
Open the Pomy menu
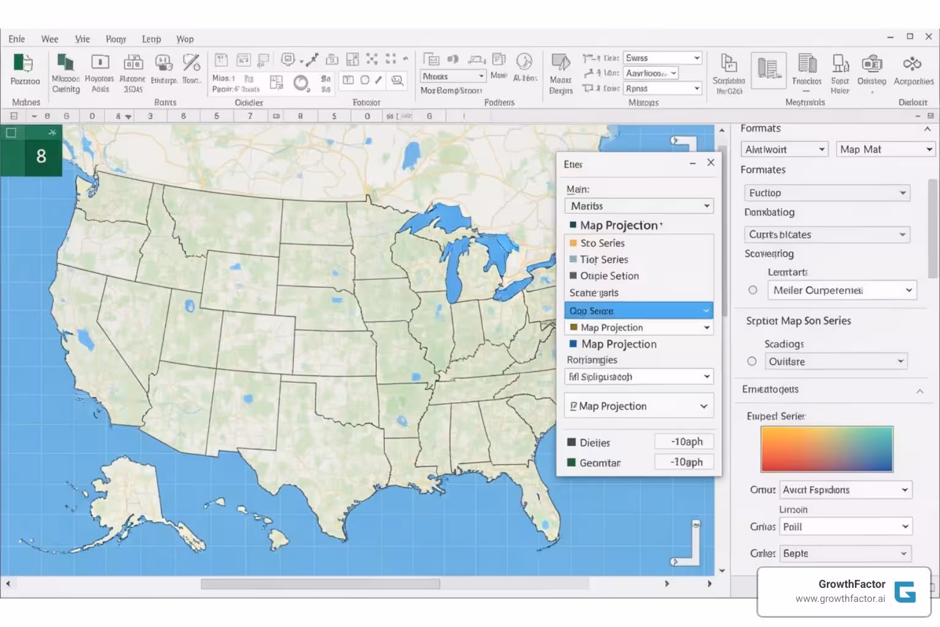click(x=116, y=39)
